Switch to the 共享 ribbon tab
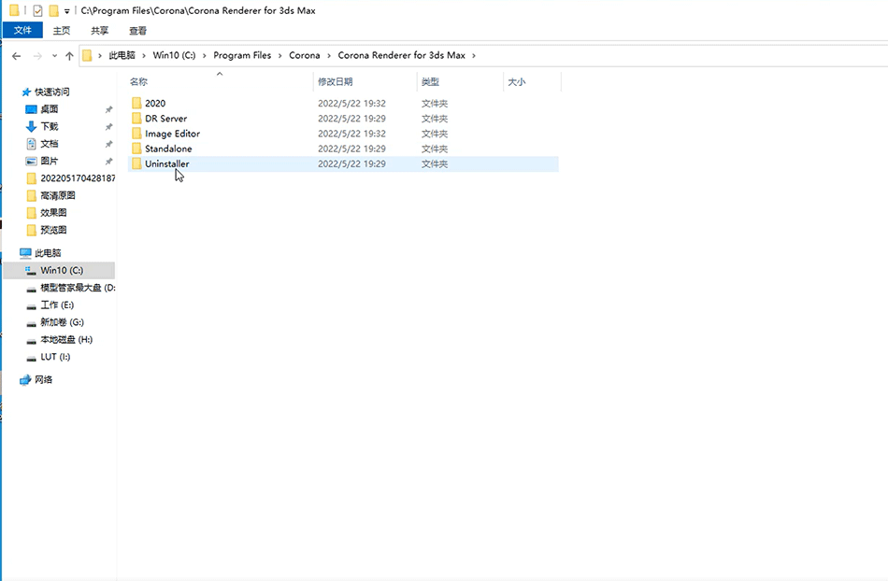This screenshot has height=581, width=888. pyautogui.click(x=100, y=31)
